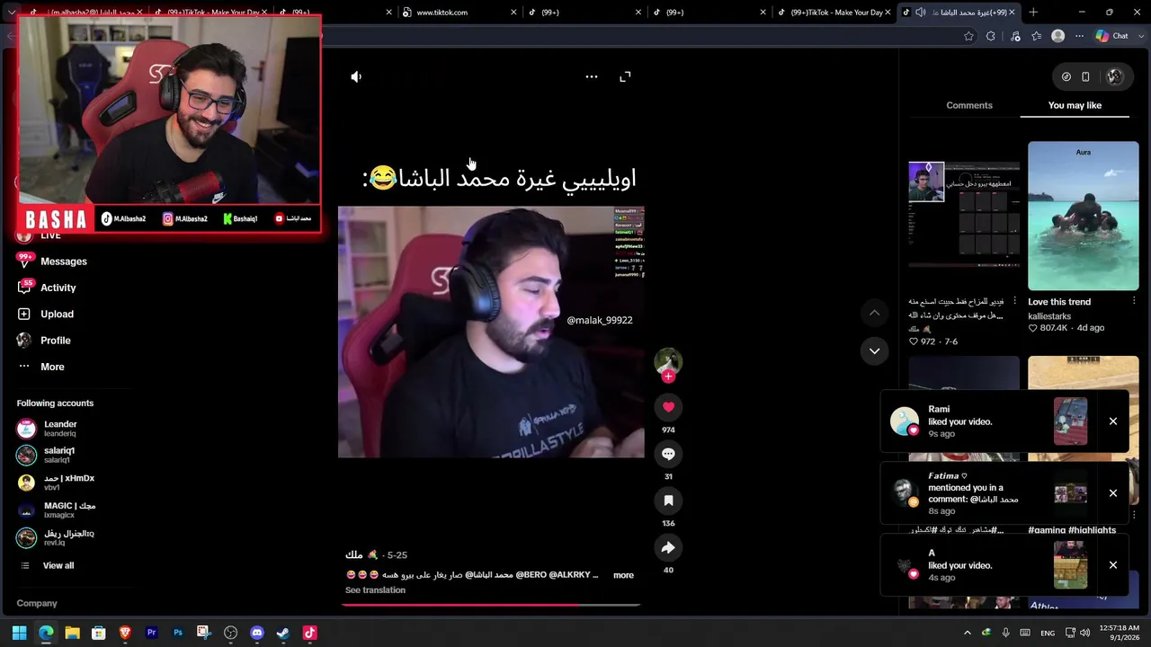Like the video with the heart icon
Viewport: 1151px width, 647px height.
tap(668, 407)
